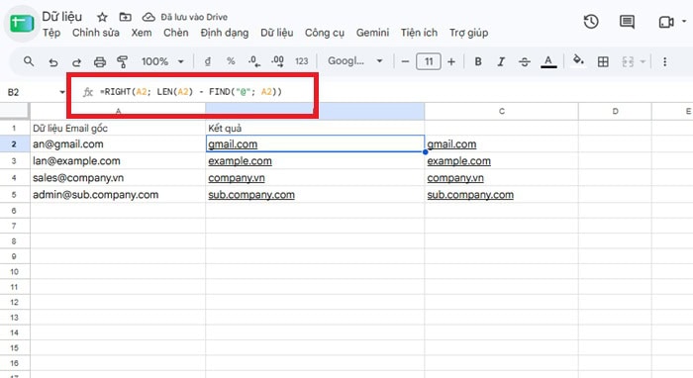Open the more toolbar options menu
Image resolution: width=693 pixels, height=378 pixels.
point(664,61)
